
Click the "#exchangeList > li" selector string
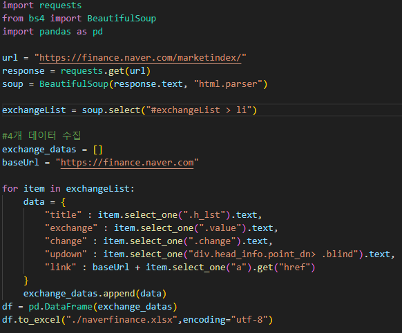tap(199, 110)
